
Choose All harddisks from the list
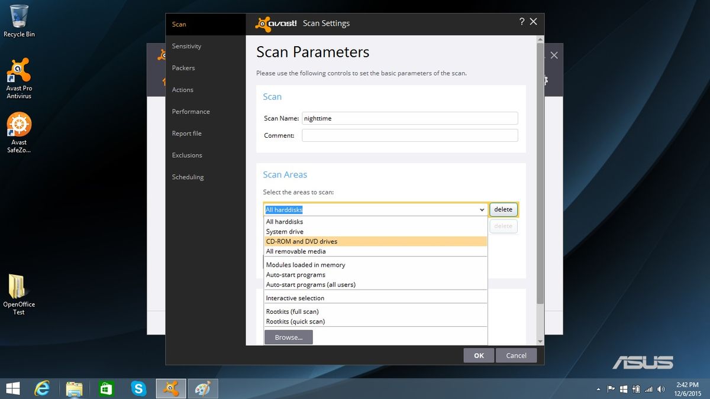click(x=375, y=222)
